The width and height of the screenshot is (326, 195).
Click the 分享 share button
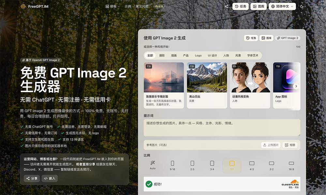[32, 178]
